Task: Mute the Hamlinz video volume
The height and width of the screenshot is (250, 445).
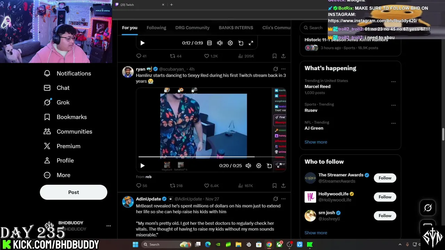Action: point(248,166)
